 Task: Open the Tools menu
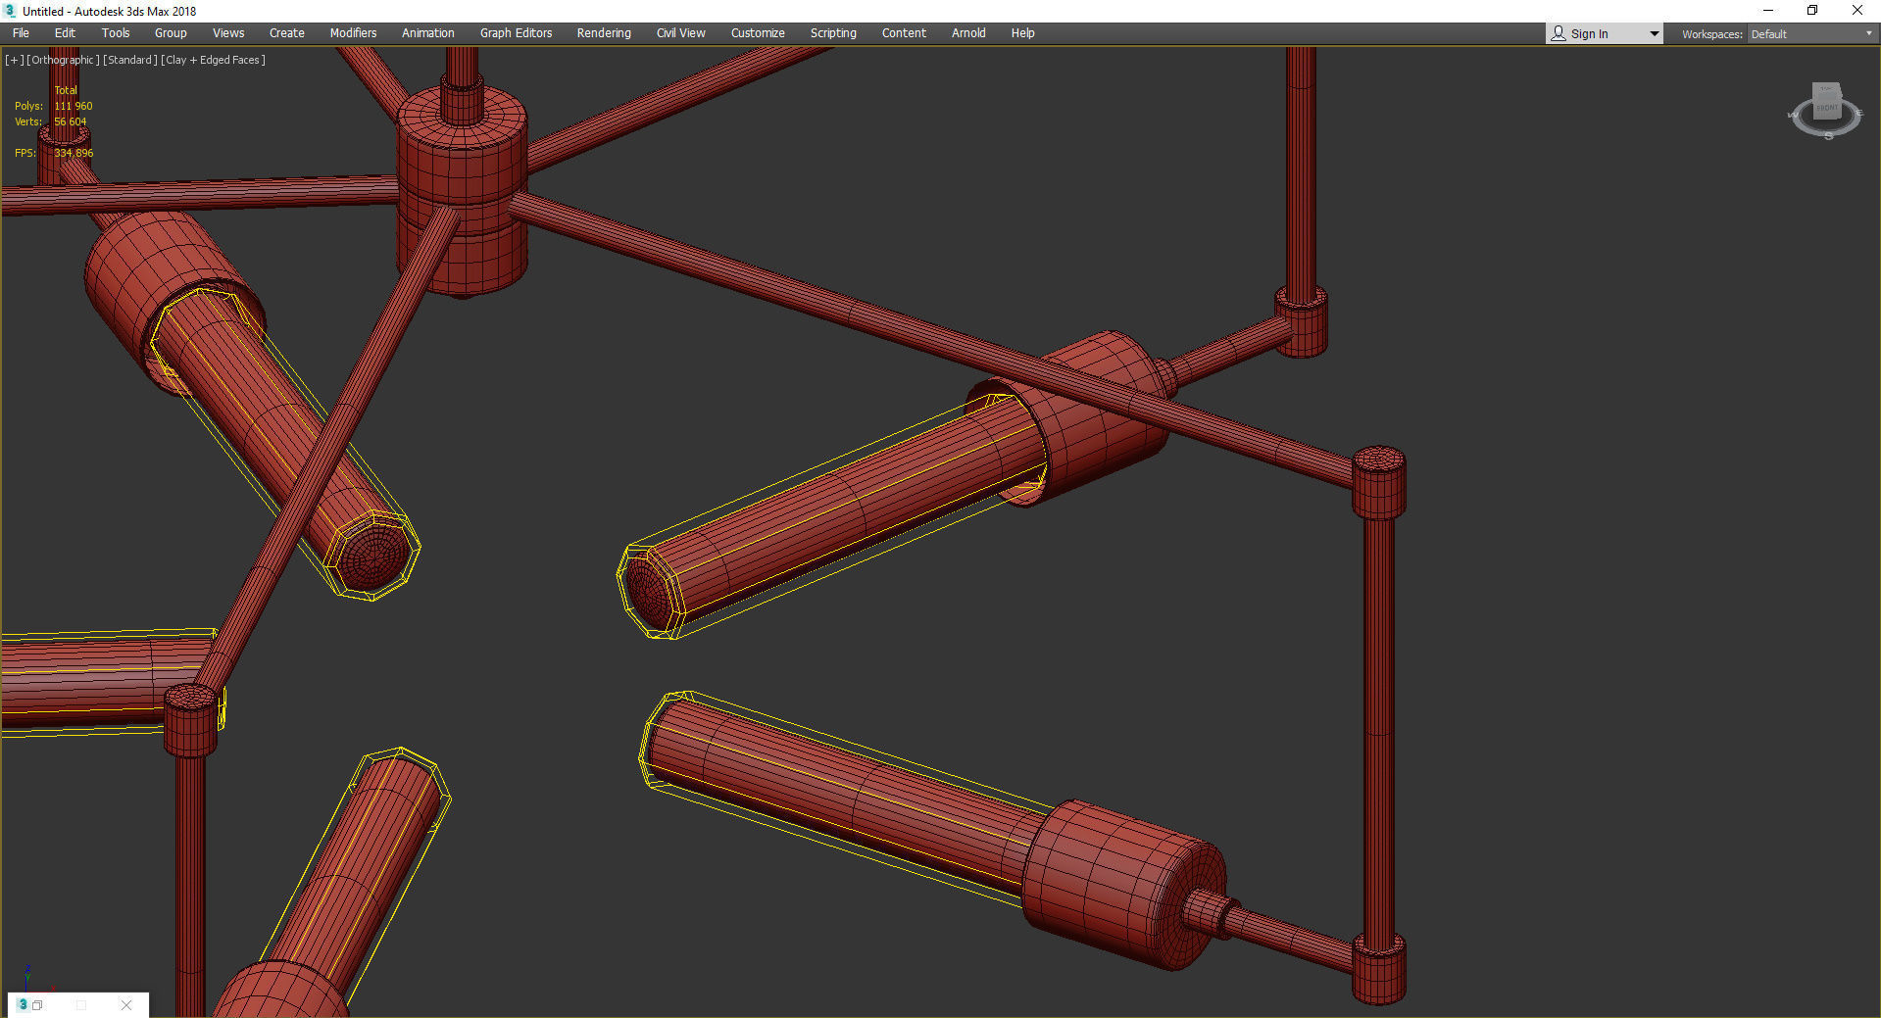116,33
